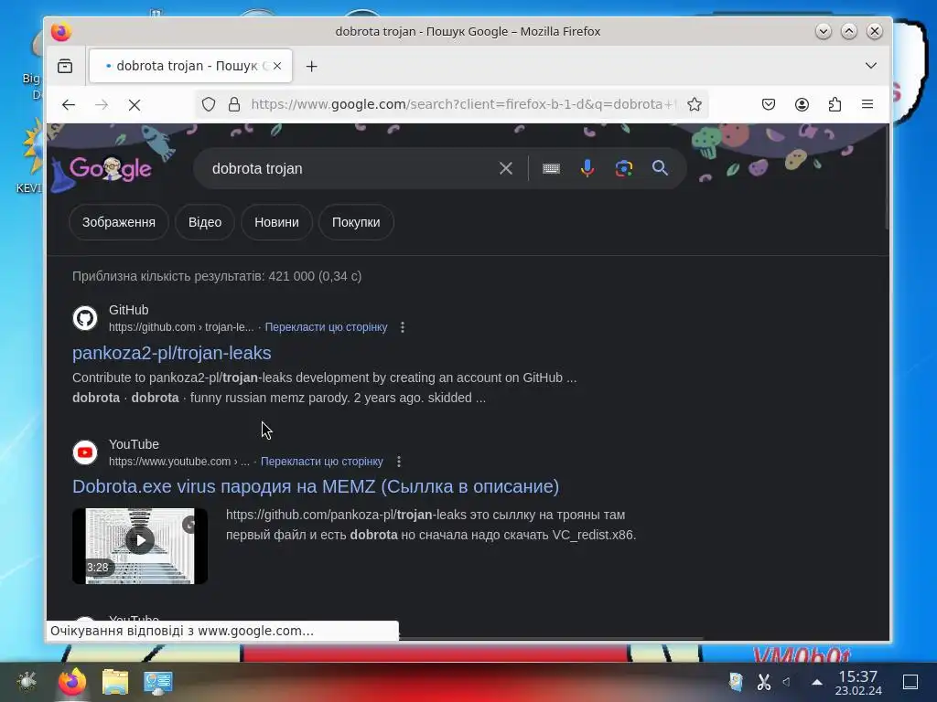Select the dobrota trojan browser tab

[190, 66]
